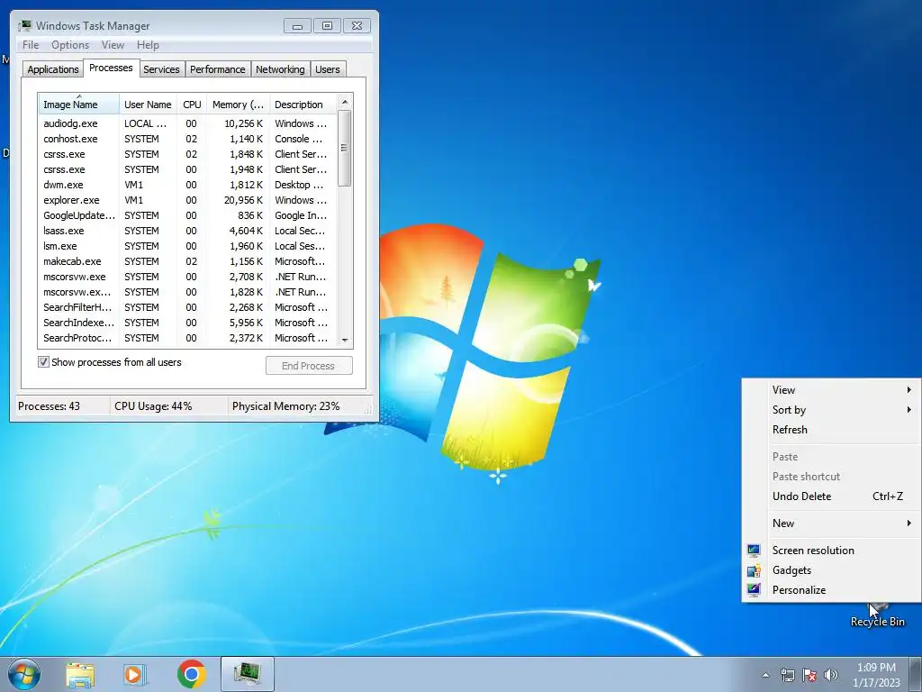Click the process list scrollbar thumb

pyautogui.click(x=345, y=149)
